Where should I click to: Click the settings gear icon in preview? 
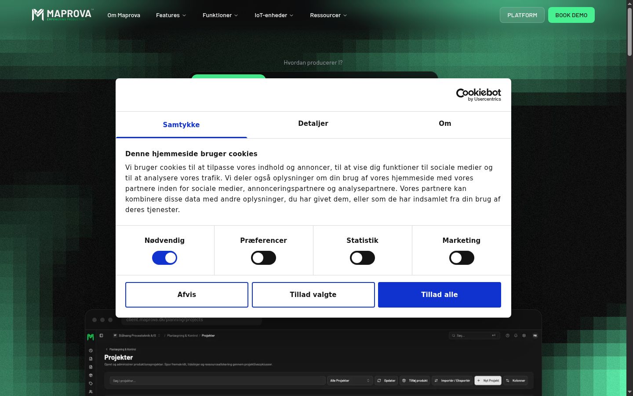click(x=524, y=335)
